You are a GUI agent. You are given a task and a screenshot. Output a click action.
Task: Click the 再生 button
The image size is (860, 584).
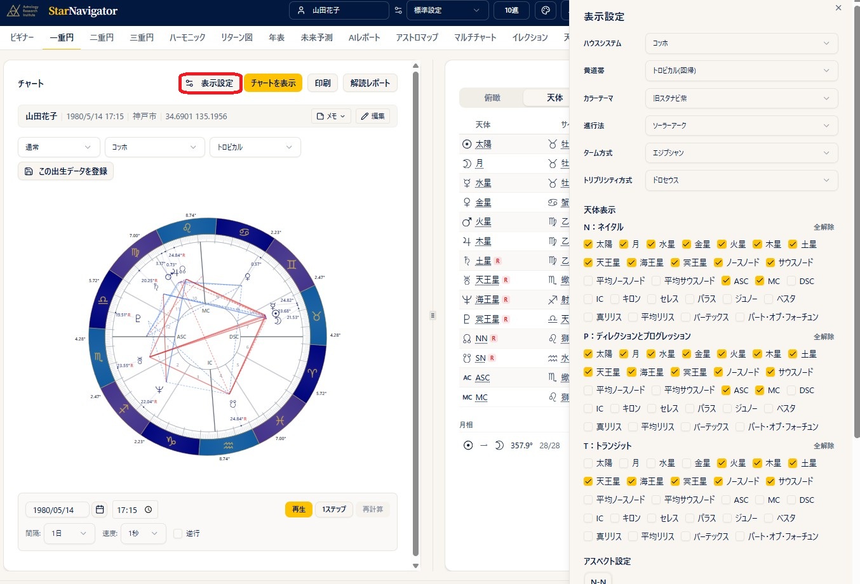tap(299, 509)
